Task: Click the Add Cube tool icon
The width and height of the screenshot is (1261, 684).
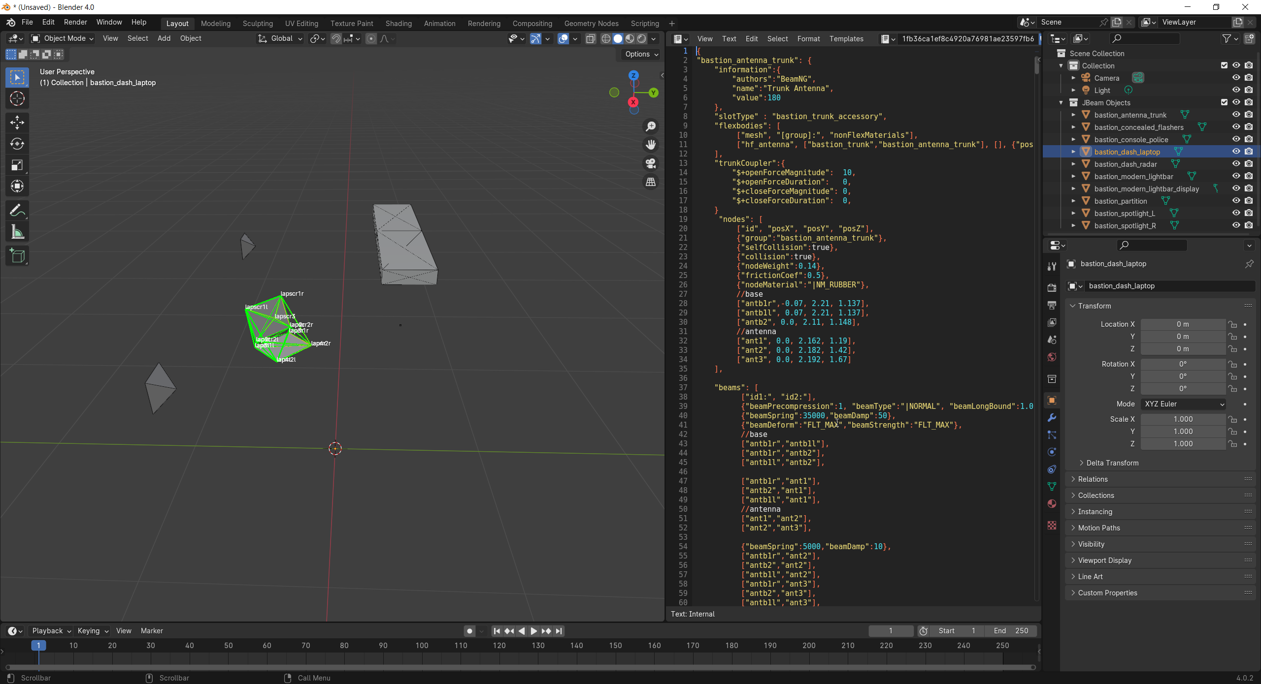Action: click(x=17, y=256)
